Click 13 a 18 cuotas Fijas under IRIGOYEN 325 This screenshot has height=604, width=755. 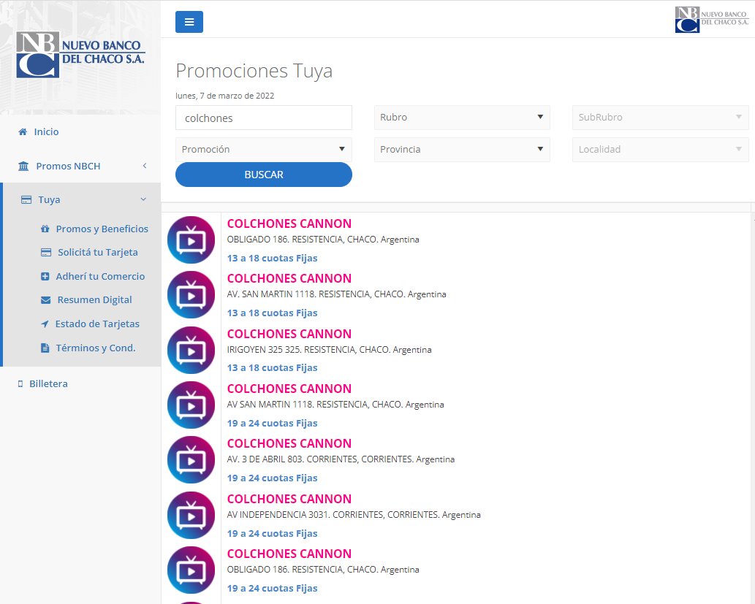[x=272, y=368]
